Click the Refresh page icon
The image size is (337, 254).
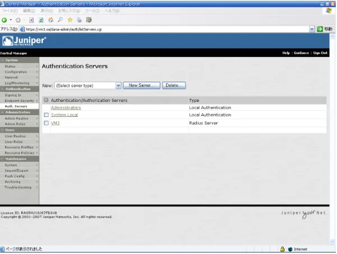tap(41, 20)
